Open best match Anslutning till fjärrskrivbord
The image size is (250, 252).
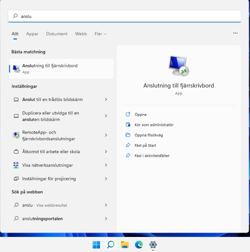(x=61, y=69)
